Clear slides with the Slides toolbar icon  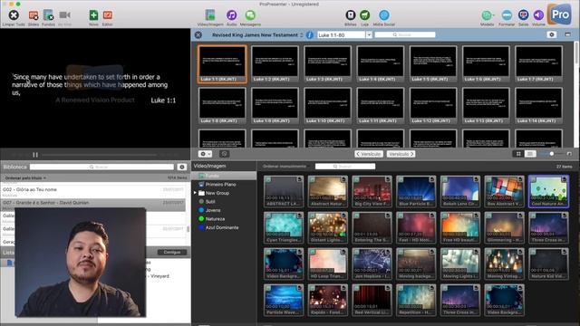click(x=34, y=15)
